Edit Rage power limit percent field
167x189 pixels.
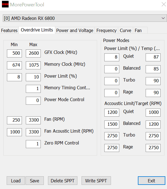click(x=112, y=93)
